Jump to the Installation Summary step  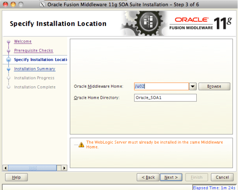(x=35, y=69)
